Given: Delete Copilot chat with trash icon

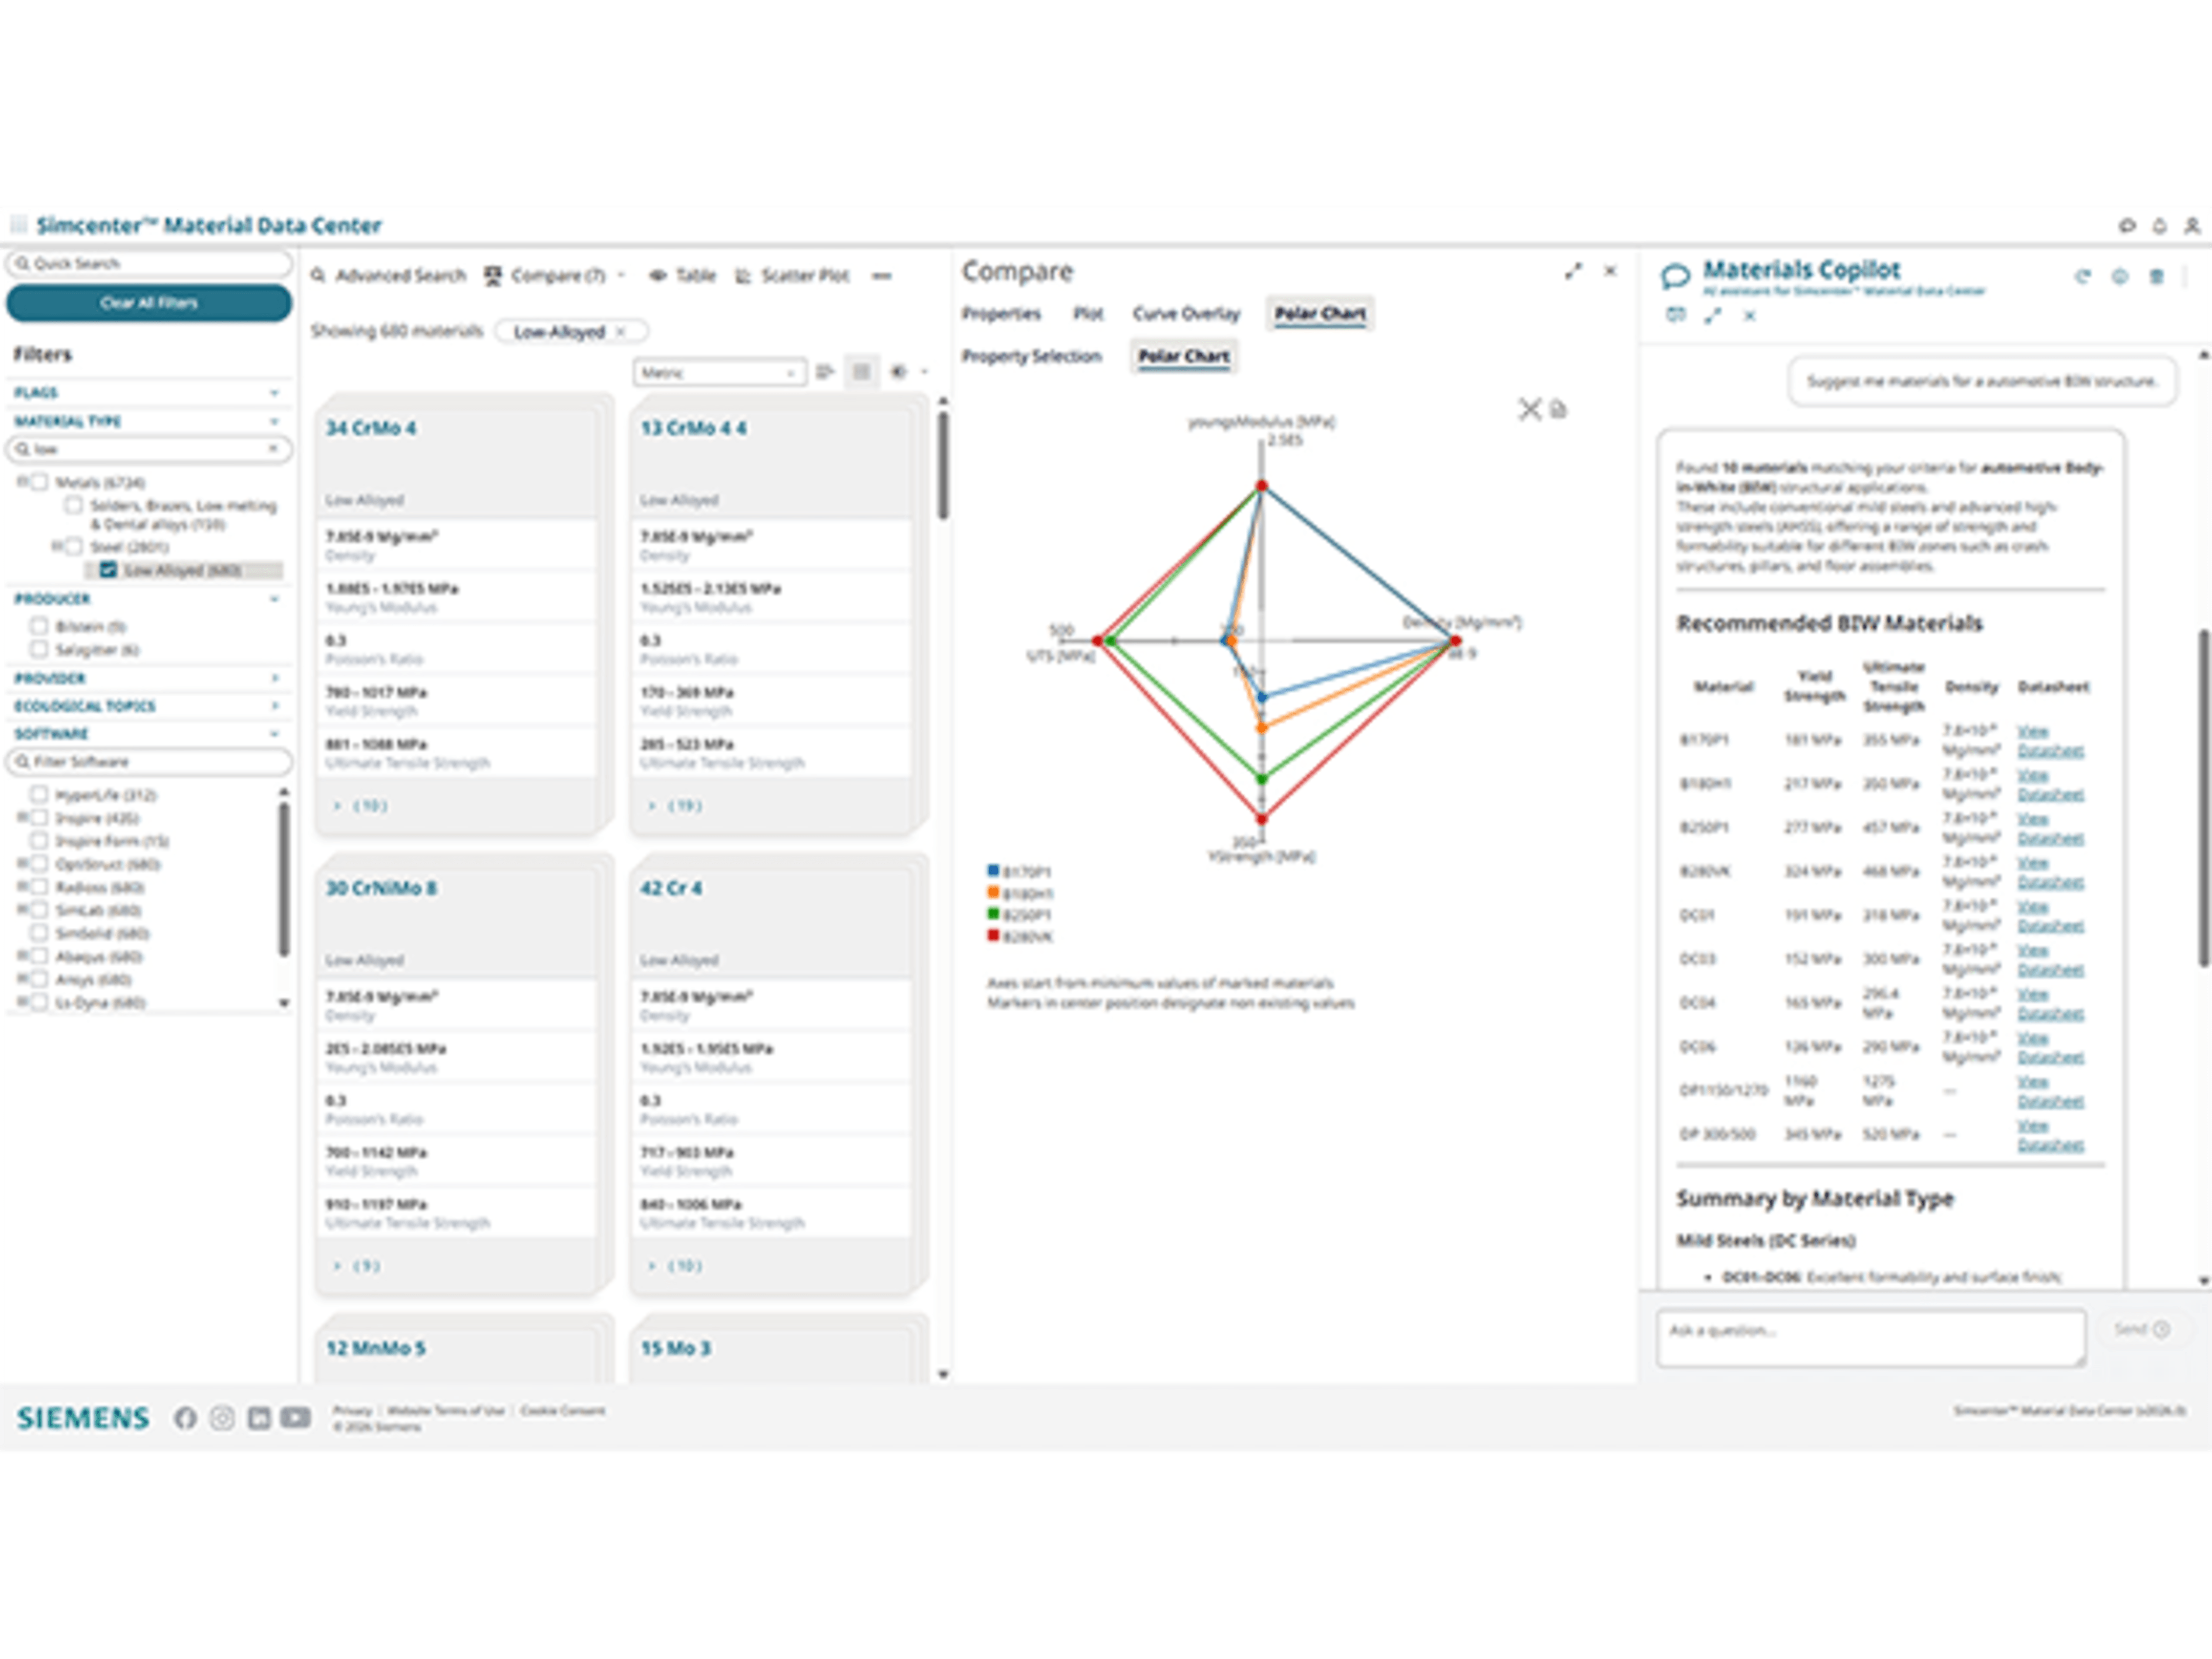Looking at the screenshot, I should (2156, 277).
